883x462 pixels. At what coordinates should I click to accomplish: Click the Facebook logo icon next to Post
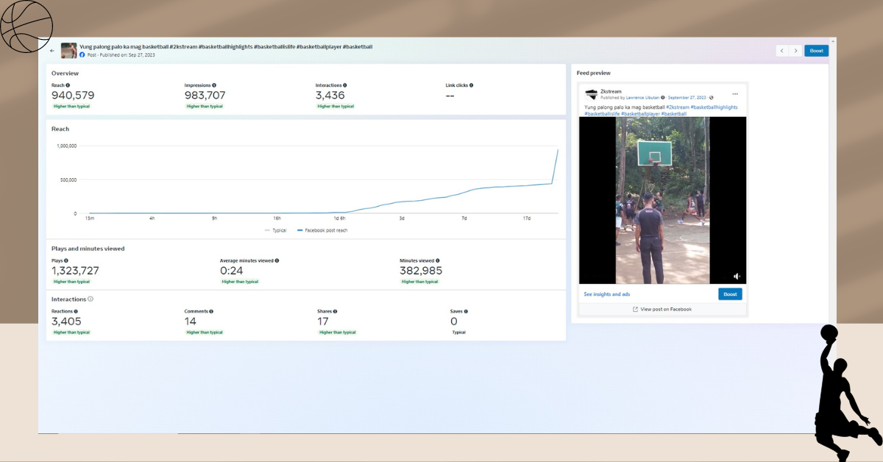82,55
